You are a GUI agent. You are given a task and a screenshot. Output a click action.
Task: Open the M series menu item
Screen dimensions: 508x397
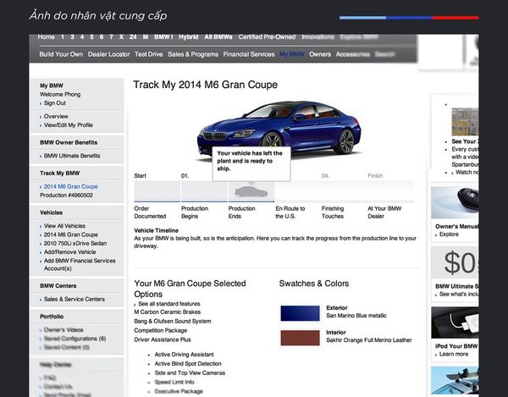[x=146, y=37]
